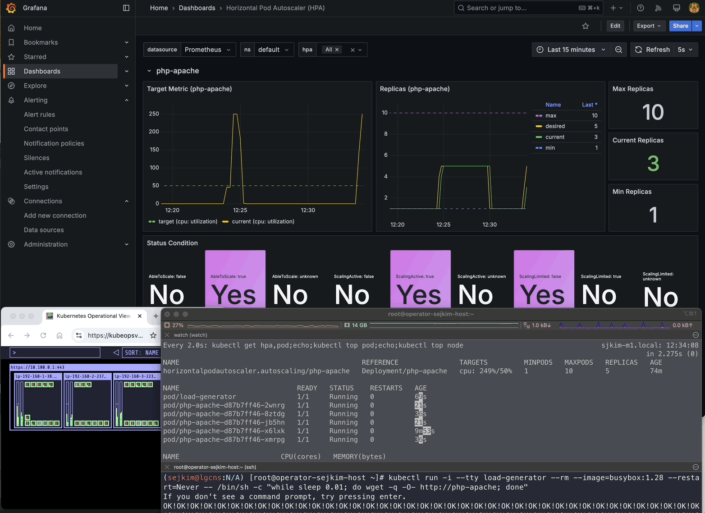Select the Kubernetes Operational View browser tab
This screenshot has width=705, height=513.
[94, 316]
